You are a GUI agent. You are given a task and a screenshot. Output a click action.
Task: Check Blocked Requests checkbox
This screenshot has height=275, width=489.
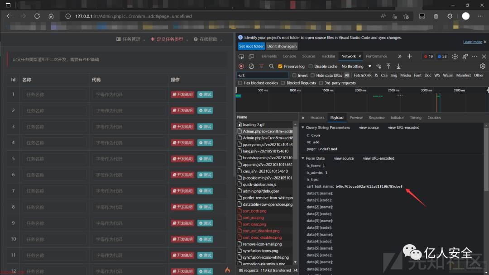point(283,83)
